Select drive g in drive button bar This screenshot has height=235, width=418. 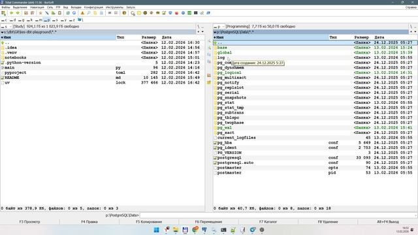[22, 20]
